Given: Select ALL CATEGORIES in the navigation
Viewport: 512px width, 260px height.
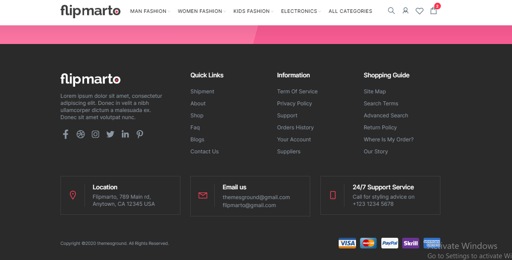Looking at the screenshot, I should click(350, 11).
